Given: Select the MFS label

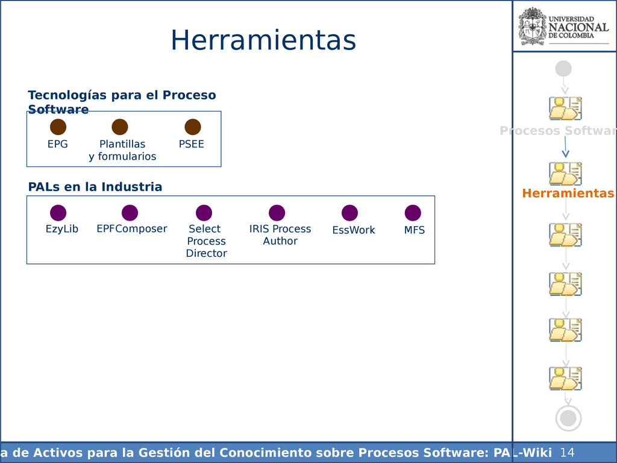Looking at the screenshot, I should click(415, 230).
